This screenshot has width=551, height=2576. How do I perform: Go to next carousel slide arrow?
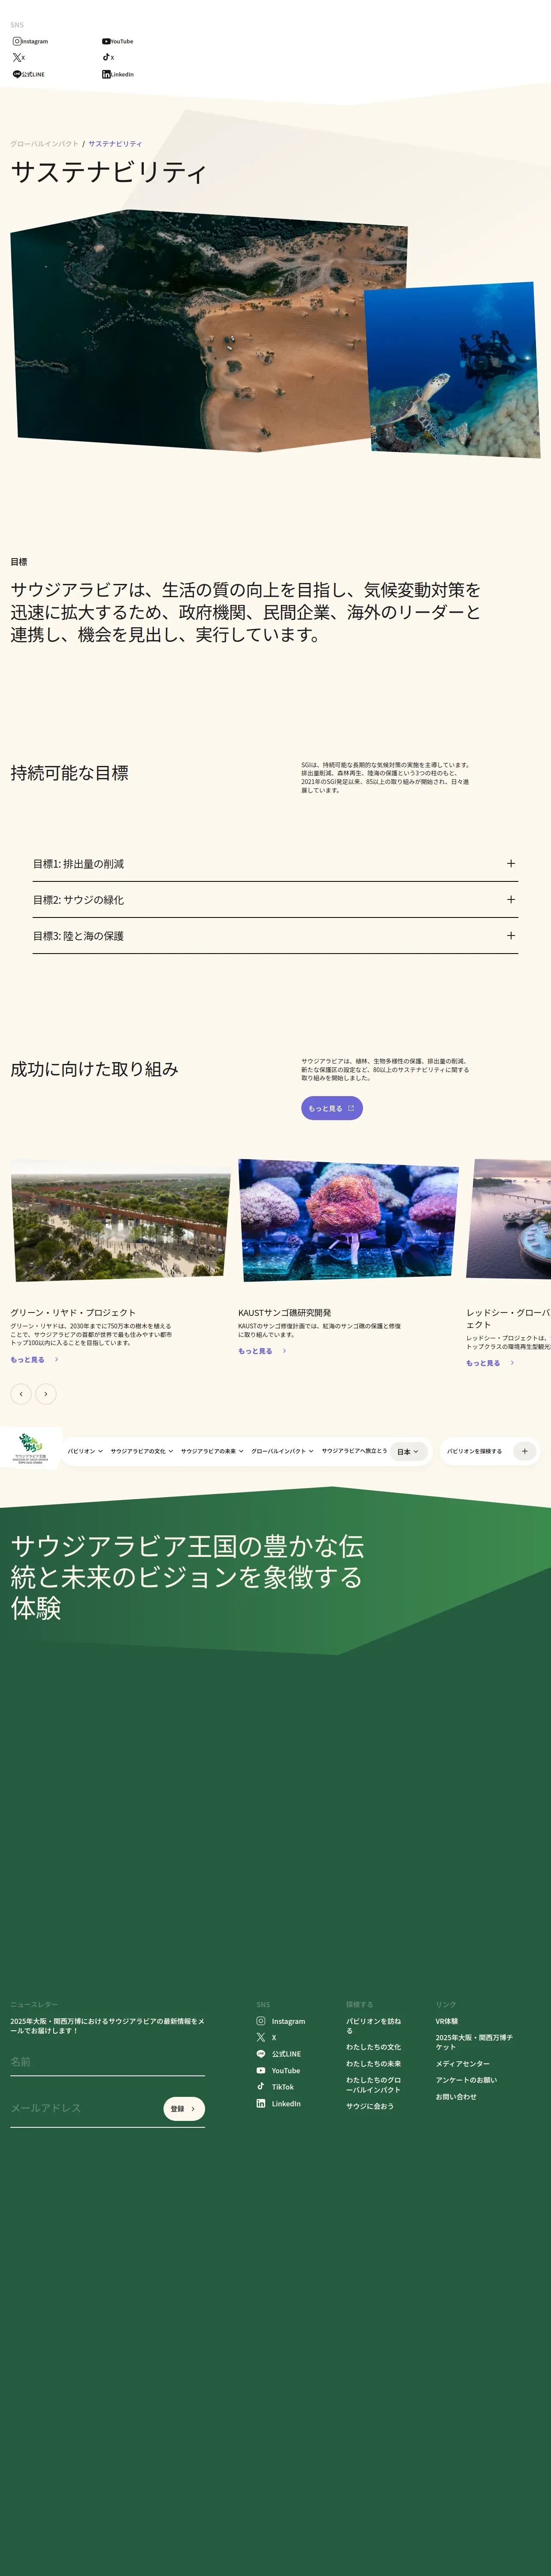(x=46, y=1393)
